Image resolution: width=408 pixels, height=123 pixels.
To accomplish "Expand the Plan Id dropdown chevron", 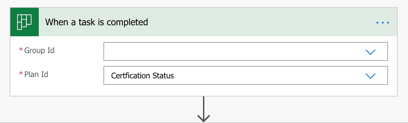I will pyautogui.click(x=370, y=76).
